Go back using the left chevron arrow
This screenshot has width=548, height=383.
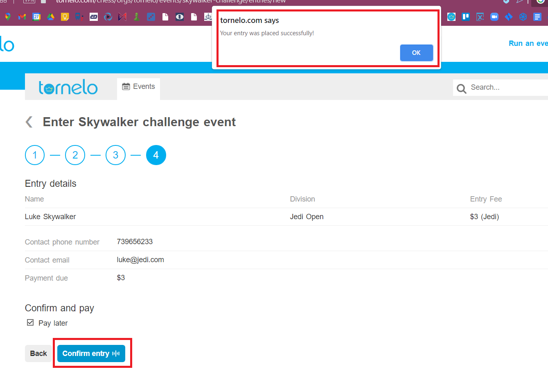pyautogui.click(x=29, y=122)
